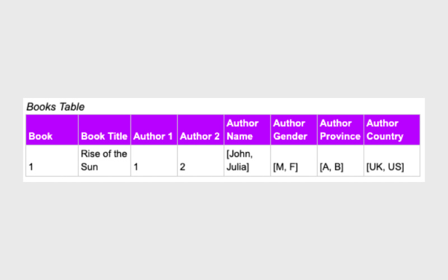Click the "Author Gender" column header
448x280 pixels.
290,130
